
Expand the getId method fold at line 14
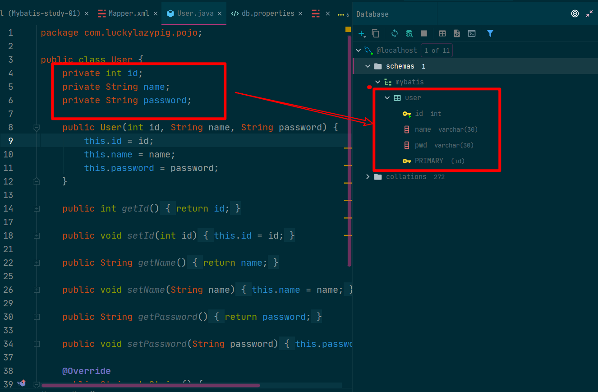tap(37, 209)
